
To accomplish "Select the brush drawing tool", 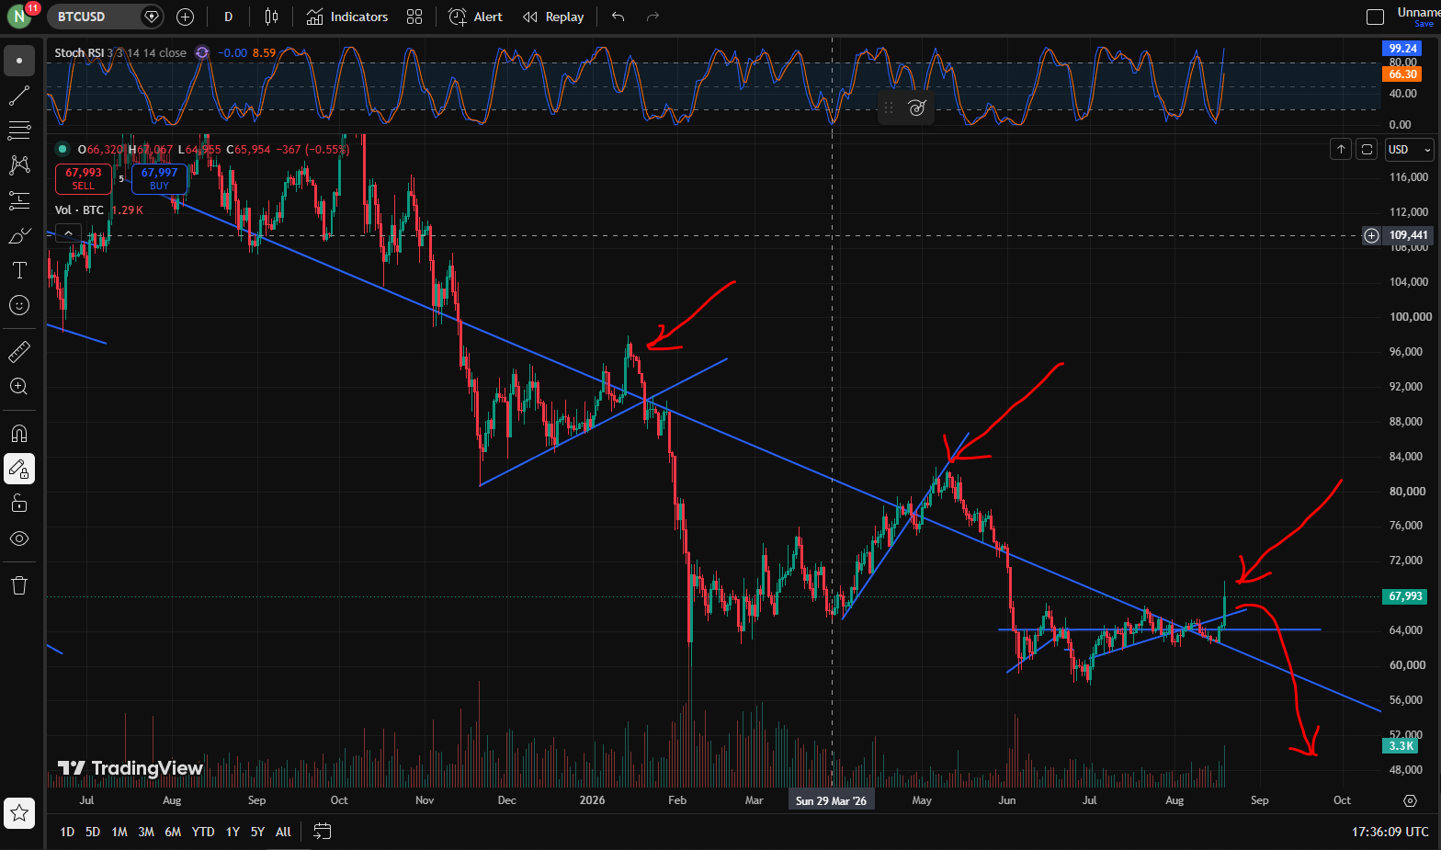I will click(19, 235).
